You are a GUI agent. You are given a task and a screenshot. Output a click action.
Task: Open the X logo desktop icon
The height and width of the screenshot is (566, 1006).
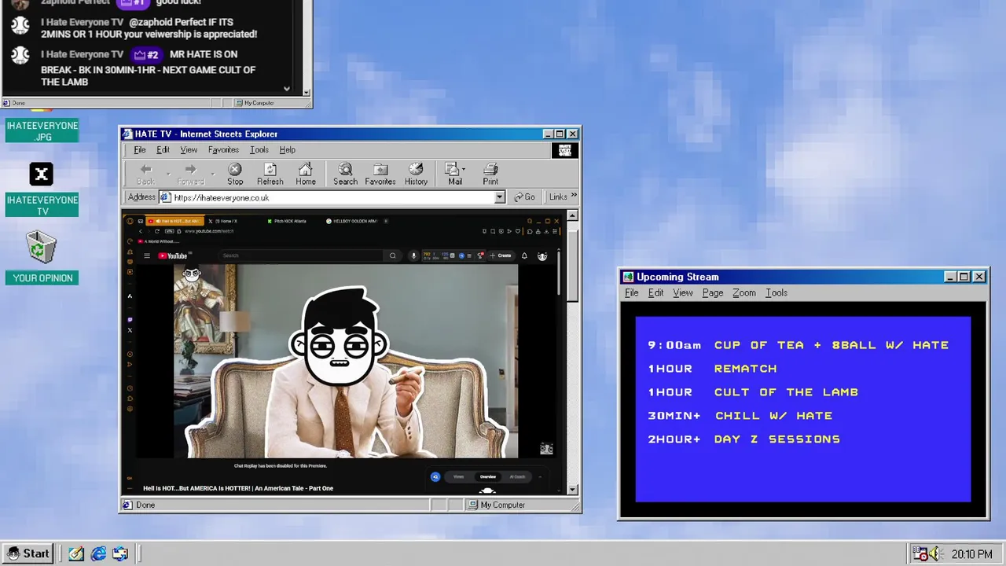pyautogui.click(x=42, y=174)
